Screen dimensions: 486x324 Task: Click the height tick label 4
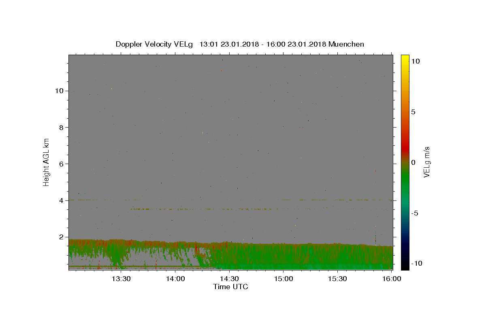[62, 200]
